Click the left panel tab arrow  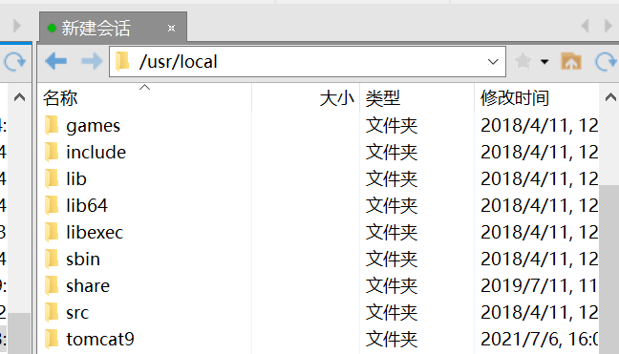16,26
